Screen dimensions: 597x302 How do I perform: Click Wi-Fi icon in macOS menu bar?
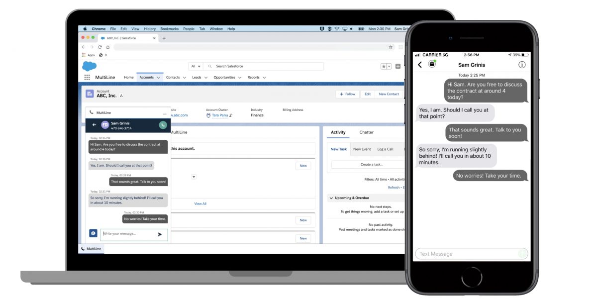click(x=337, y=29)
